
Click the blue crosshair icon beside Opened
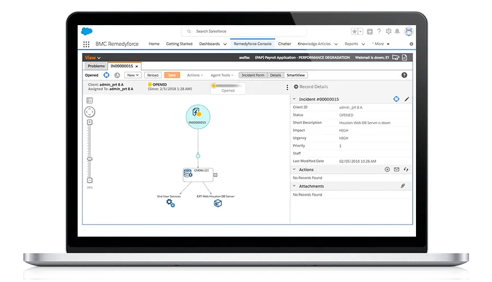click(107, 75)
